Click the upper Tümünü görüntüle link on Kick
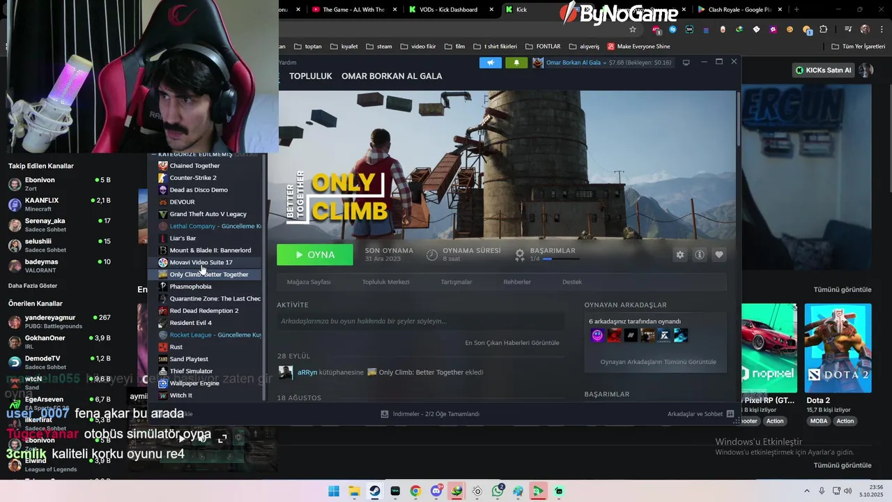This screenshot has height=502, width=892. (x=843, y=289)
